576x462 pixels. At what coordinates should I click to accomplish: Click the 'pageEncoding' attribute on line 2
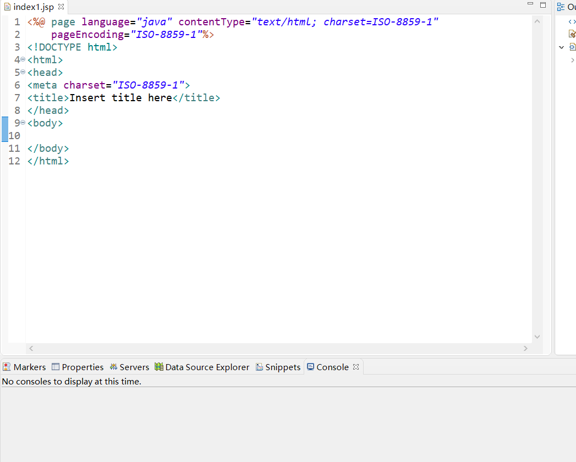88,35
